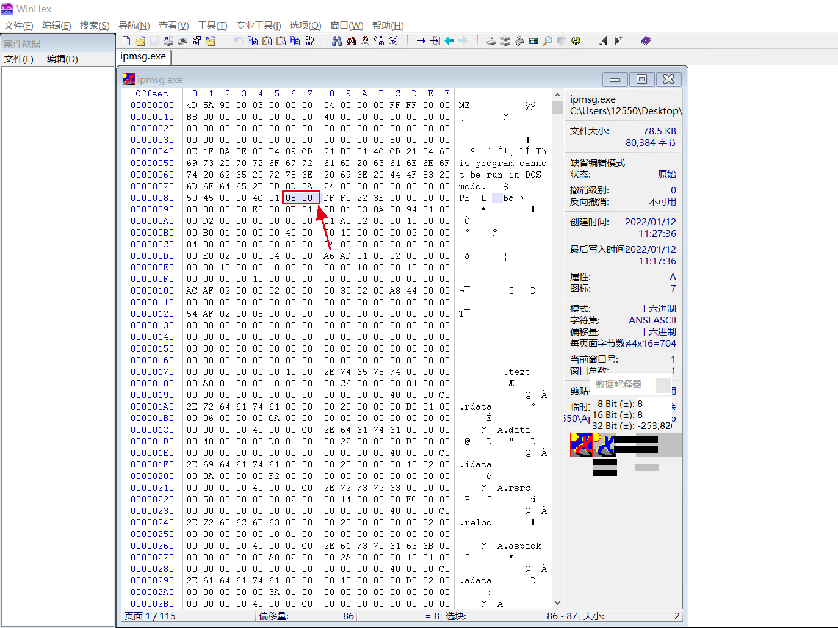Open the 窗口(W) menu

347,25
